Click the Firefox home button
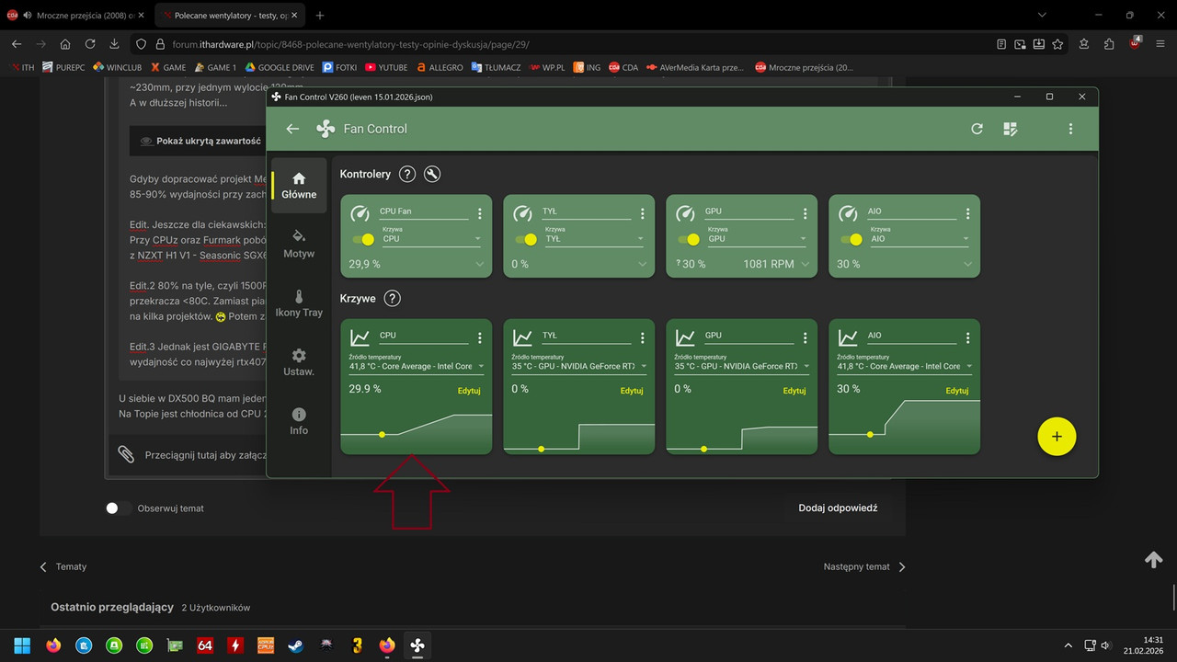Image resolution: width=1177 pixels, height=662 pixels. pyautogui.click(x=65, y=44)
